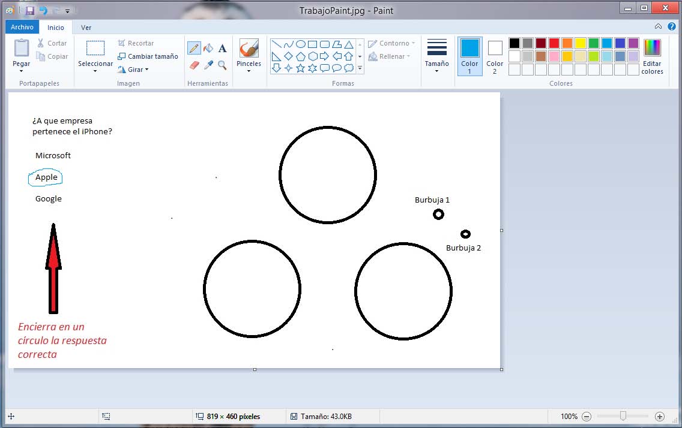
Task: Collapse the ribbon with the chevron arrow
Action: click(x=658, y=26)
